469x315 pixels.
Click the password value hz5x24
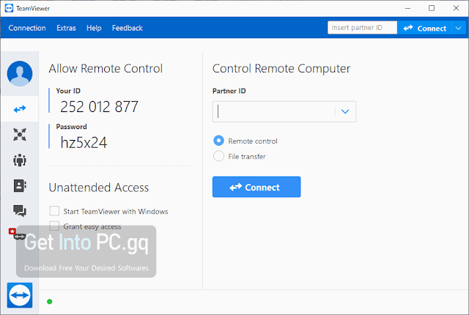pos(84,143)
